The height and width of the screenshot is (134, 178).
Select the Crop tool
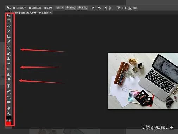click(8, 37)
